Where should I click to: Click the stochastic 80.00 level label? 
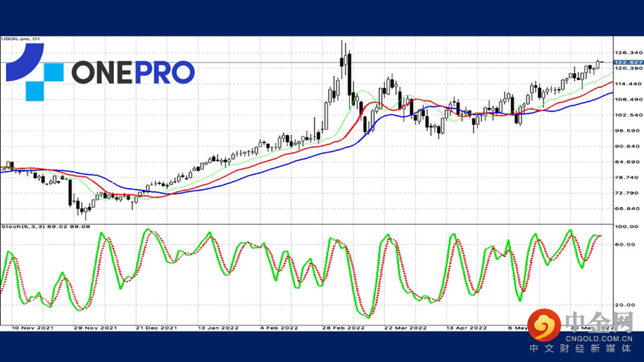click(x=625, y=244)
